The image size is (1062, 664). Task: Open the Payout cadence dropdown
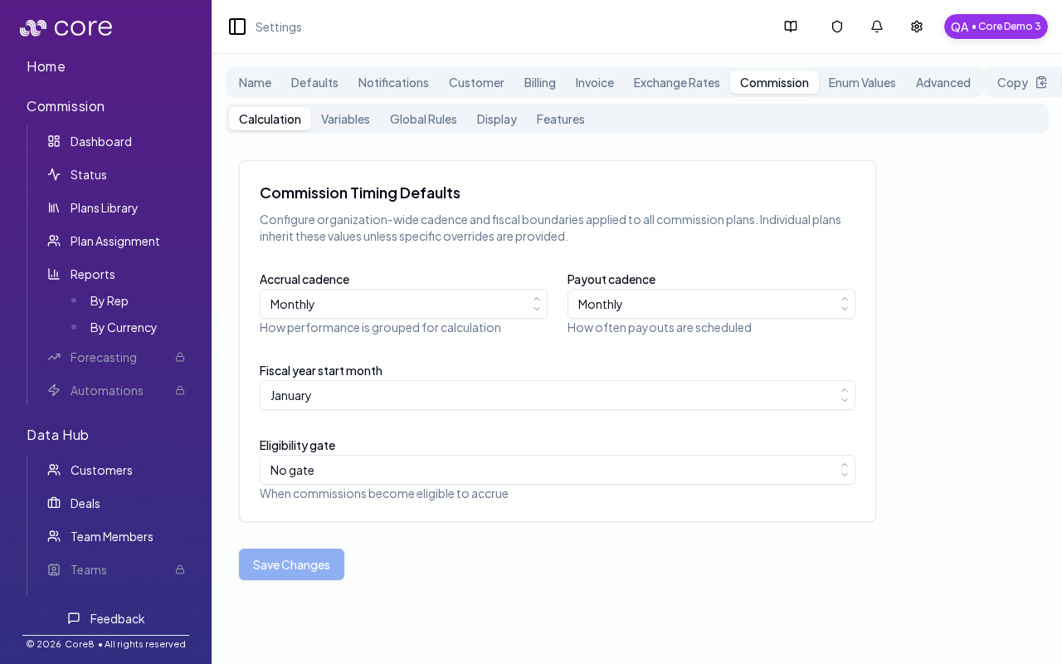711,304
